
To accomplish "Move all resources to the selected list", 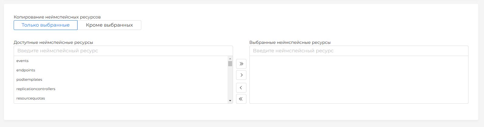I will click(x=241, y=64).
